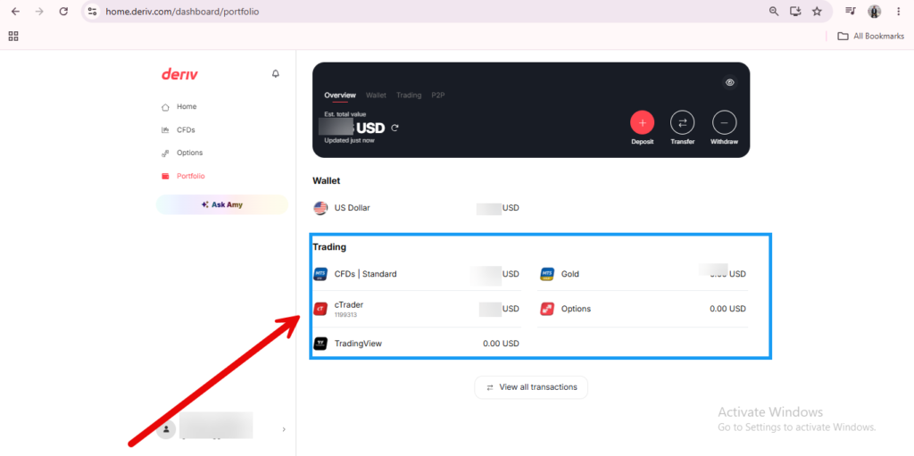The height and width of the screenshot is (456, 914).
Task: Open the US Dollar wallet row
Action: (416, 208)
